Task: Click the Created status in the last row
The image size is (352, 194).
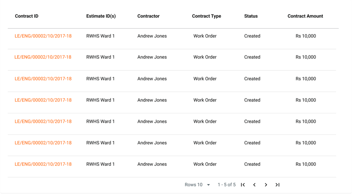Action: [252, 164]
